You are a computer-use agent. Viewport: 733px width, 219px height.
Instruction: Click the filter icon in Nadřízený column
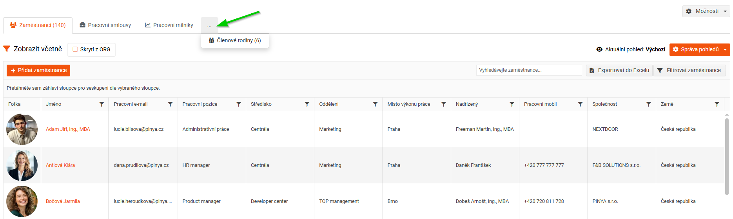coord(512,104)
